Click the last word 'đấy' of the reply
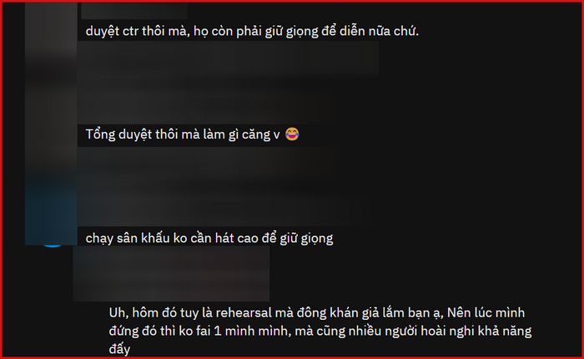 119,349
